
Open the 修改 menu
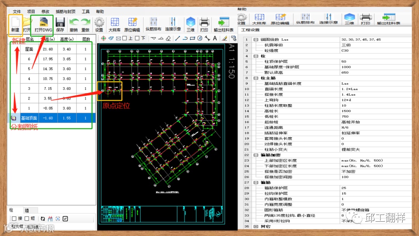click(x=45, y=12)
